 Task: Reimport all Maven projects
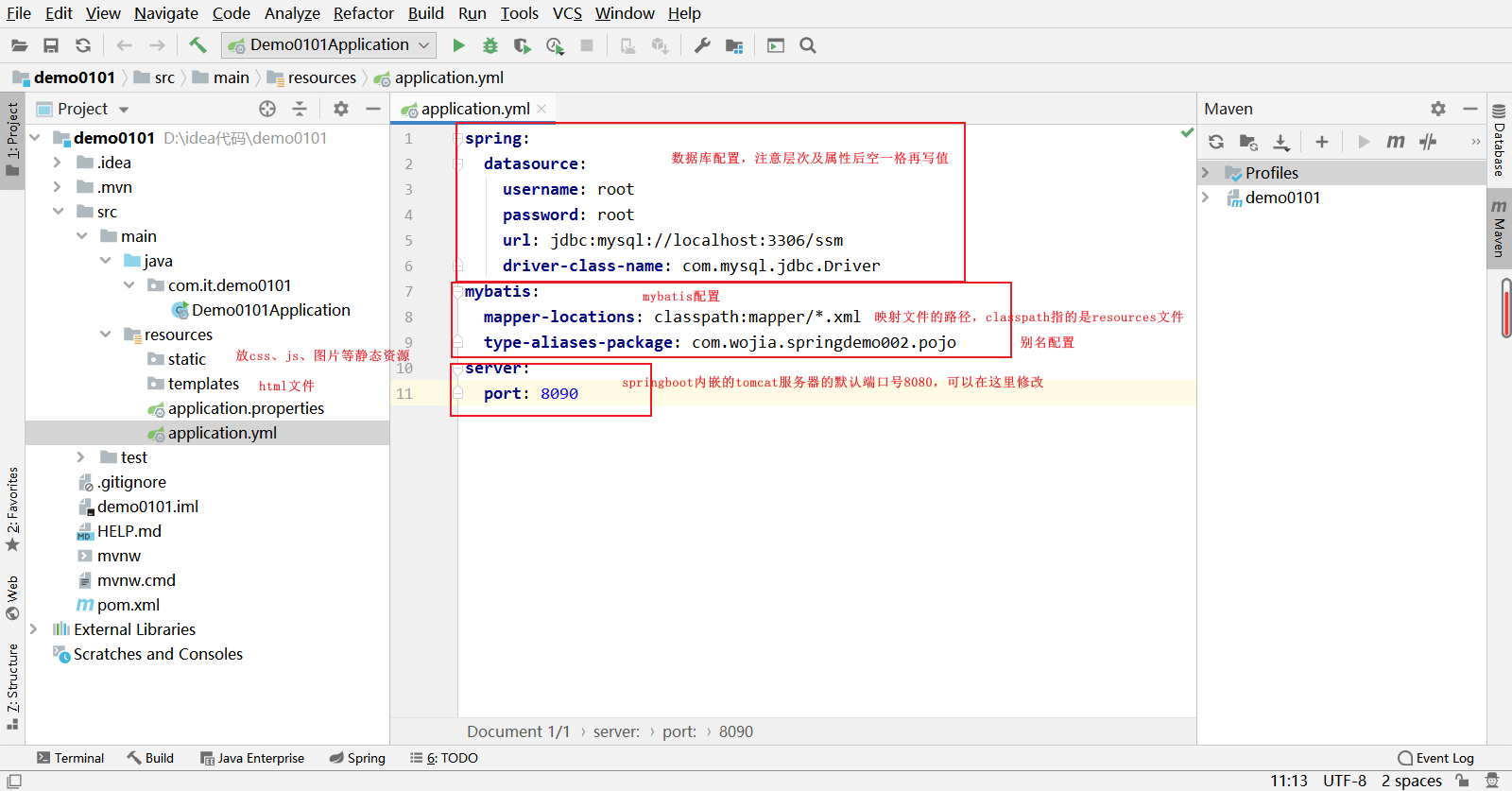click(x=1216, y=142)
